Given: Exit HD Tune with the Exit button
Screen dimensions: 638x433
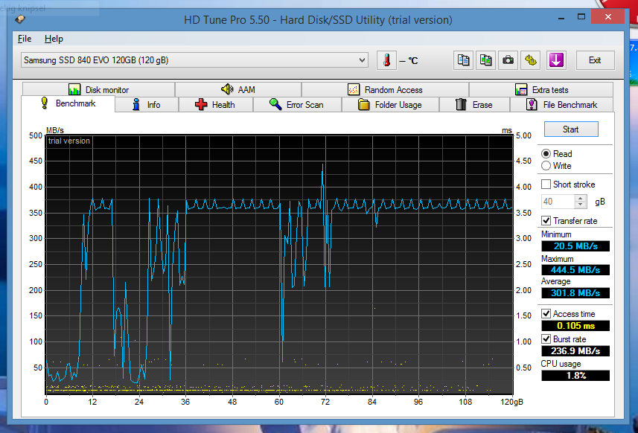Looking at the screenshot, I should pos(596,60).
